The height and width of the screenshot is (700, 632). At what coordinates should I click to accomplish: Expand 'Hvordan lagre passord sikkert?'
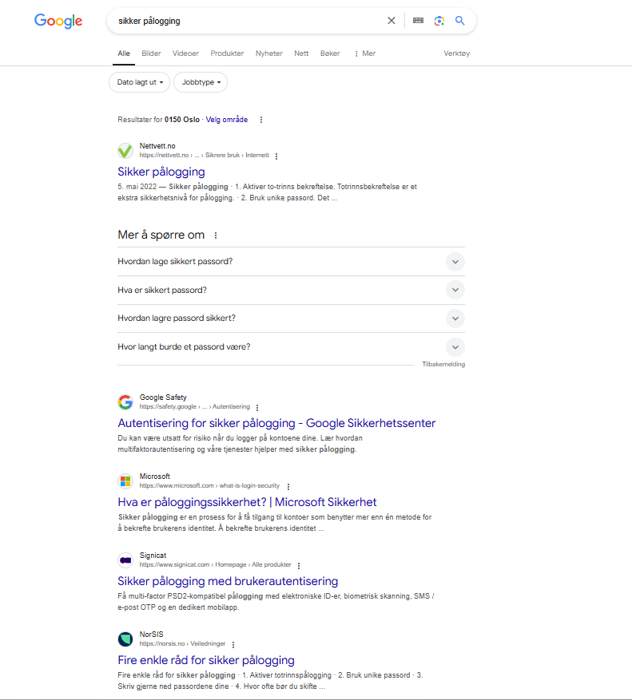[291, 318]
